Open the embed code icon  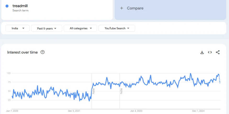tap(210, 52)
